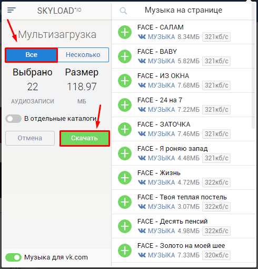Viewport: 258px width, 269px height.
Task: Select the Все tab in Мультизагрузка
Action: (x=31, y=55)
